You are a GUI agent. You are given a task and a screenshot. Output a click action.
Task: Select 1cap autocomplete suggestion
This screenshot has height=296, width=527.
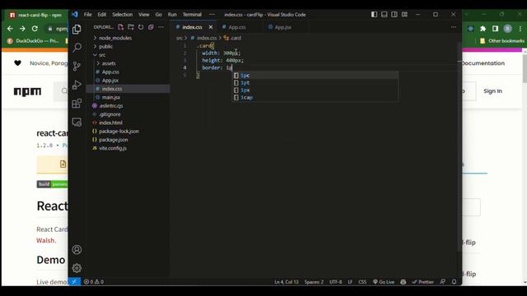pos(315,98)
